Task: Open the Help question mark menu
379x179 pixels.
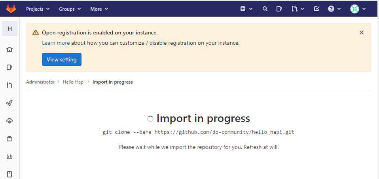Action: (x=334, y=9)
